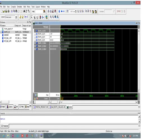
Task: Click the Print toolbar icon
Action: point(8,11)
